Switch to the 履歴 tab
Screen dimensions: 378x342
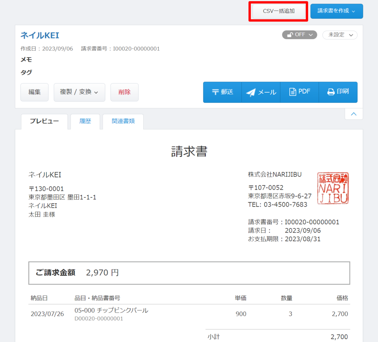(x=85, y=121)
